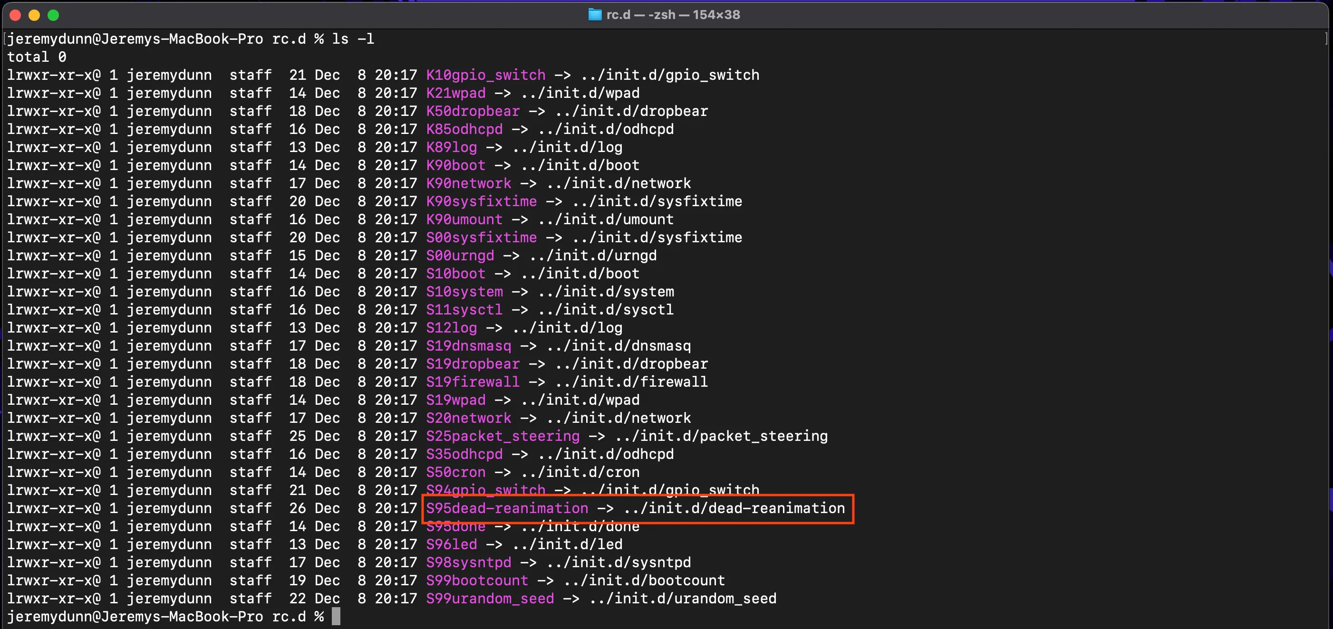Screen dimensions: 1333x629
Task: Click the S00urngd symlink name
Action: tap(460, 256)
